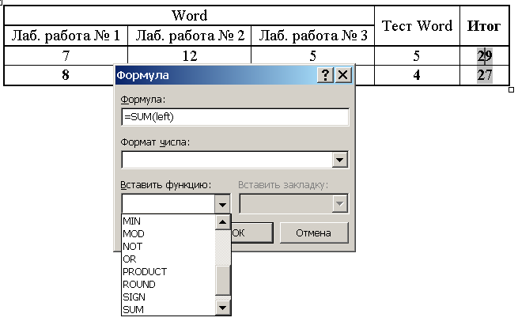This screenshot has width=518, height=325.
Task: Click the cell containing 7
Action: tap(66, 56)
